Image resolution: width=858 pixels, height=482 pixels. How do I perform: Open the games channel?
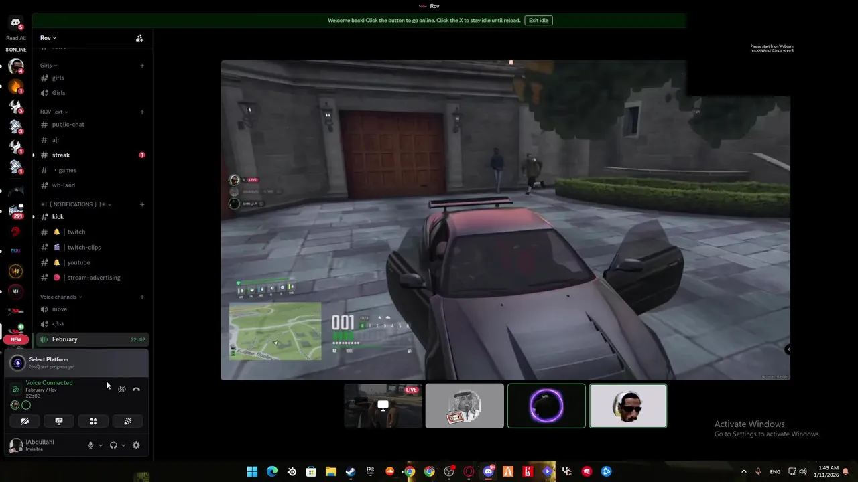[x=93, y=170]
